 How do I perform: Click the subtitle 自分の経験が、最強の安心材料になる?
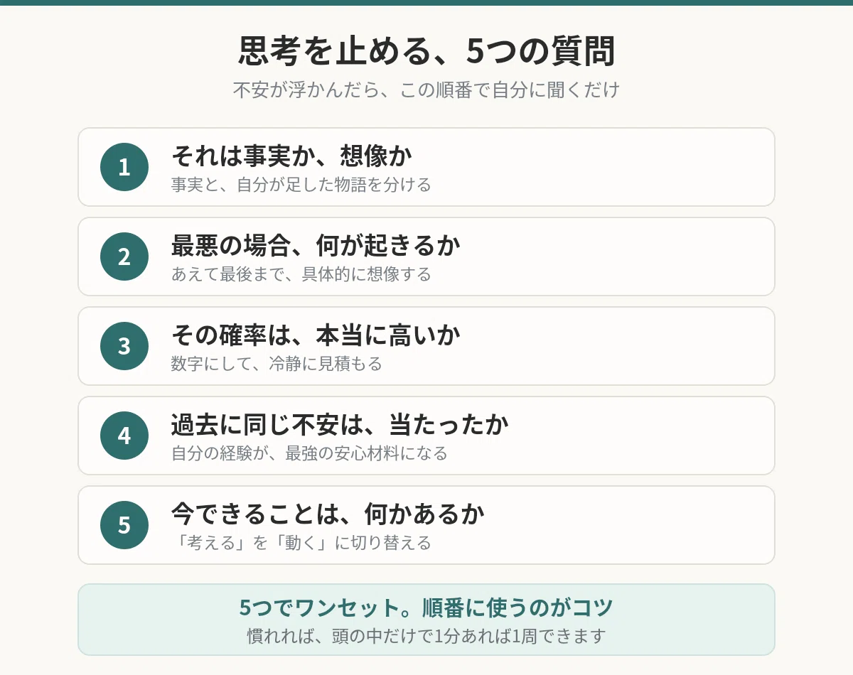(x=309, y=453)
